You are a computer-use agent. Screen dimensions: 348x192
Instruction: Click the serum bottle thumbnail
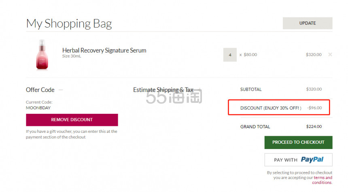tap(42, 55)
